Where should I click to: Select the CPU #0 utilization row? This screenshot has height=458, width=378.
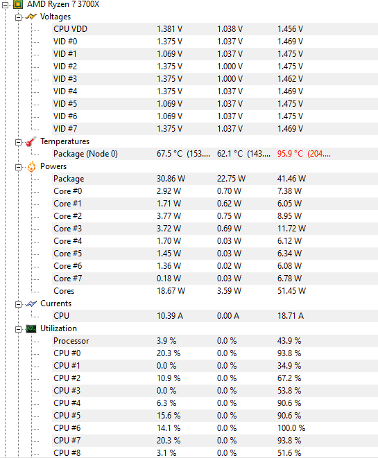coord(214,353)
